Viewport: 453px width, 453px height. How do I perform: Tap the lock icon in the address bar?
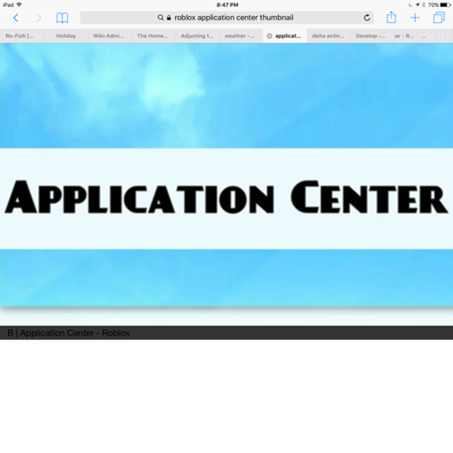click(x=169, y=18)
